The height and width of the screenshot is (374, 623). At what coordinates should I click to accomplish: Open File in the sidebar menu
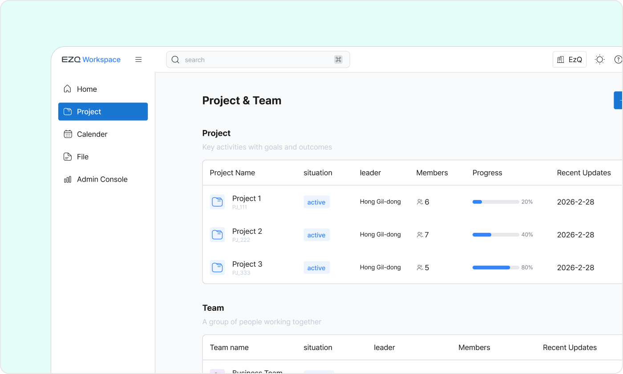click(x=103, y=157)
